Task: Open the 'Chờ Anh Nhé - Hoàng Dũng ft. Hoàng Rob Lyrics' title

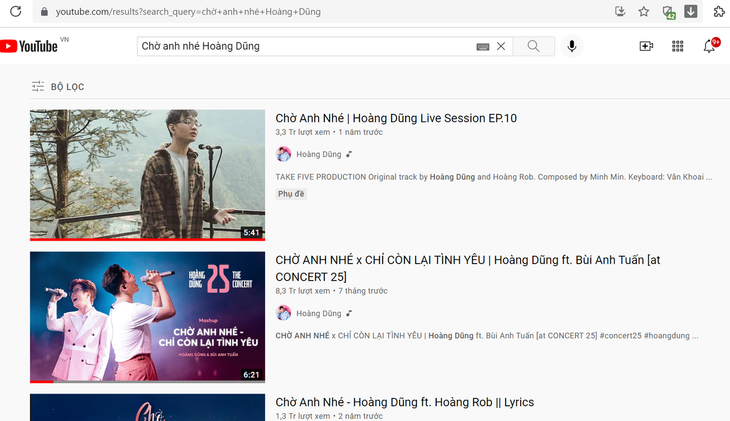Action: click(x=405, y=402)
